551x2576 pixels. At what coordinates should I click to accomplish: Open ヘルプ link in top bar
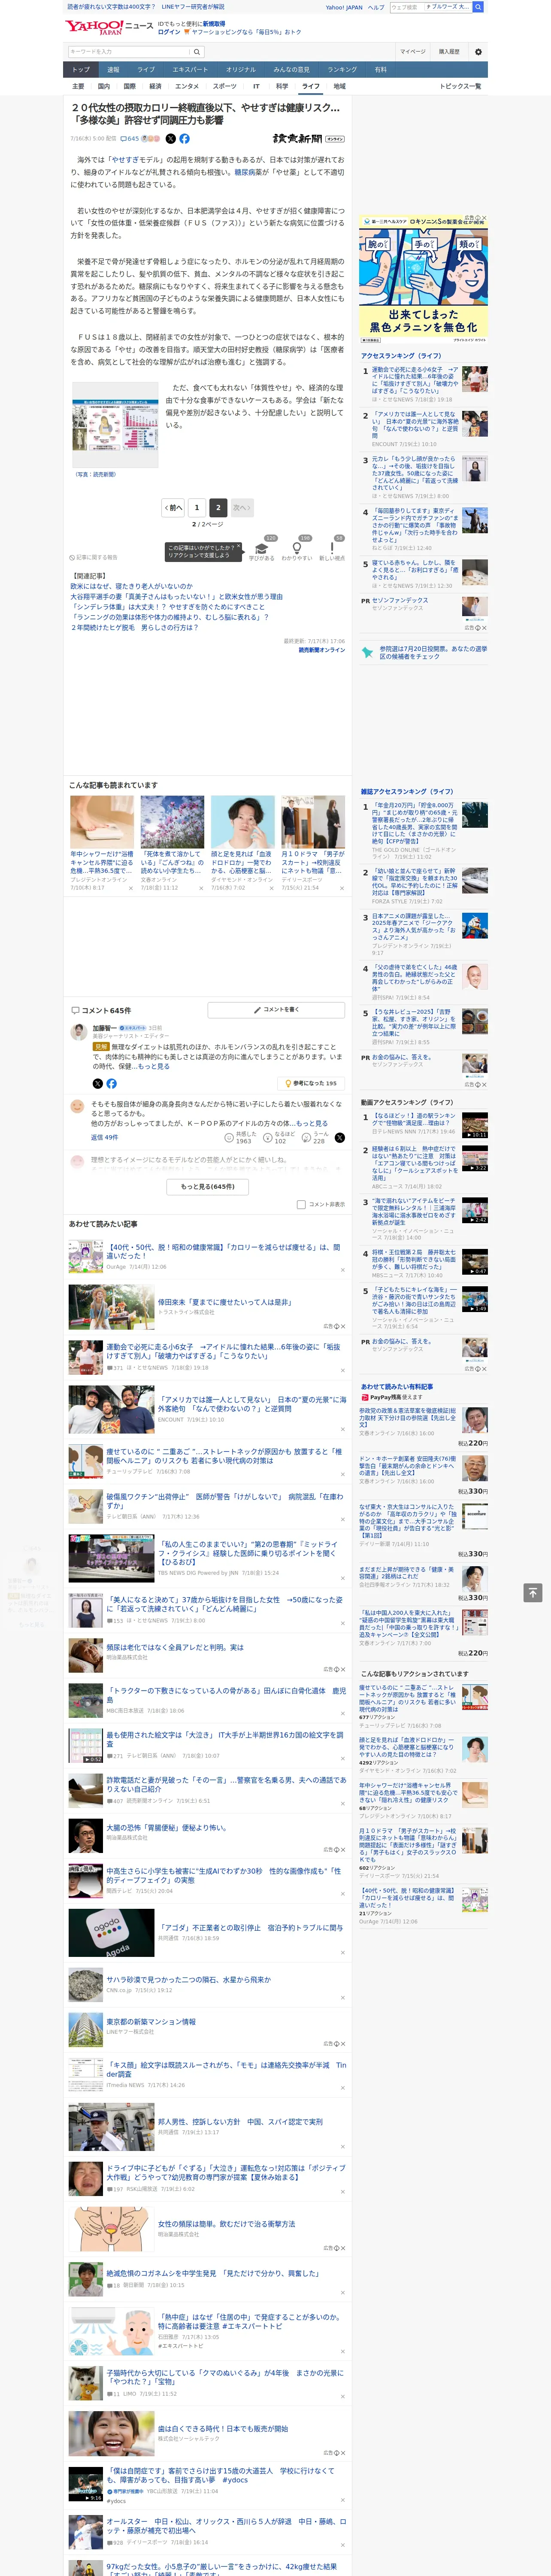pos(376,7)
